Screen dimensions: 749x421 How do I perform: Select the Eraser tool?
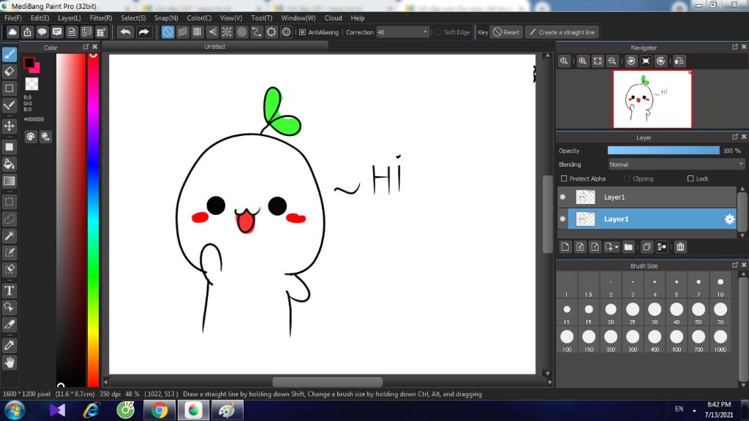tap(10, 71)
